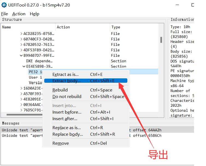Choose Insert before... menu entry

pos(86,112)
